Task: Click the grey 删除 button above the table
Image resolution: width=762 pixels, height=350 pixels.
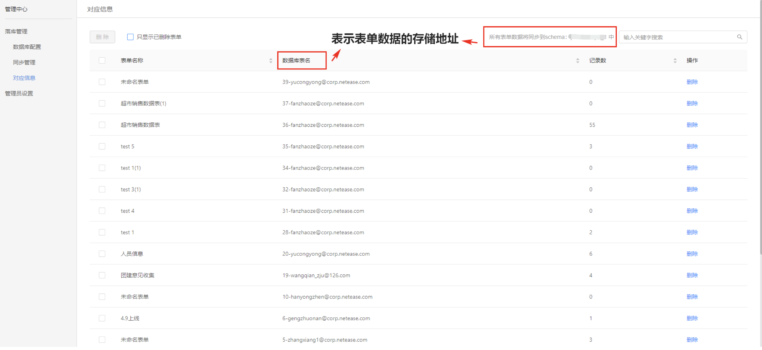Action: pyautogui.click(x=102, y=37)
